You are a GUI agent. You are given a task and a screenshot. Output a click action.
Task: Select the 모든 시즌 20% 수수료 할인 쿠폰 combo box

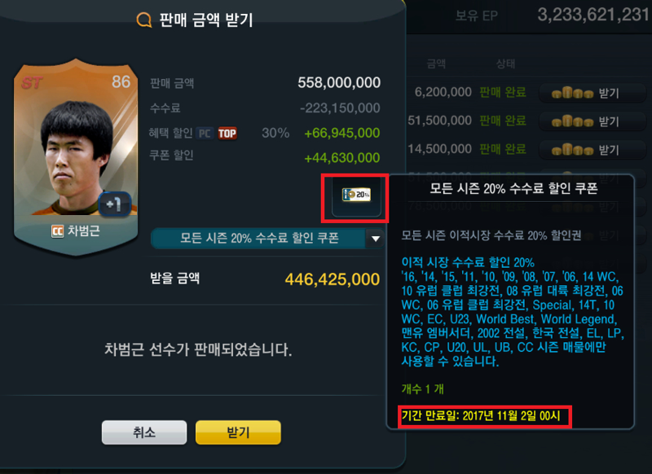point(267,239)
